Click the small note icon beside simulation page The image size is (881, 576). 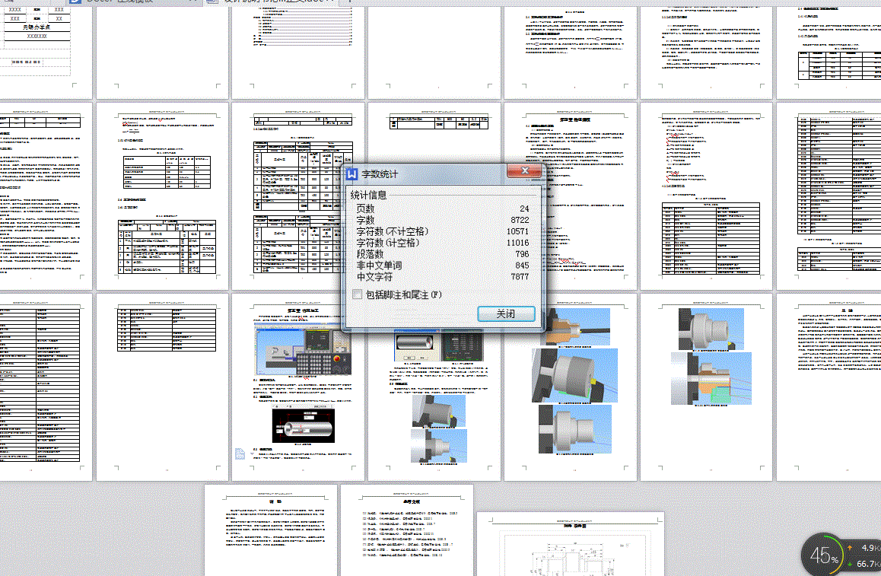click(240, 453)
